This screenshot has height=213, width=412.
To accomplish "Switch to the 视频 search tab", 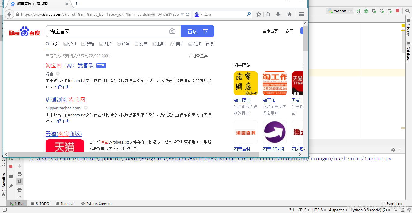I will coord(88,44).
